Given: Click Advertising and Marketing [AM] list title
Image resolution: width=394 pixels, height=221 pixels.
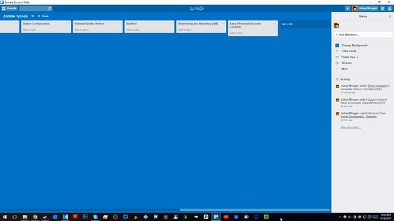Looking at the screenshot, I should (x=198, y=23).
